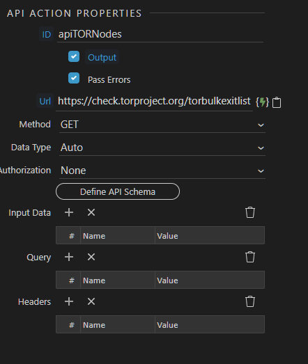Clear Headers list using trash icon
Screen dimensions: 308x364
pos(250,301)
